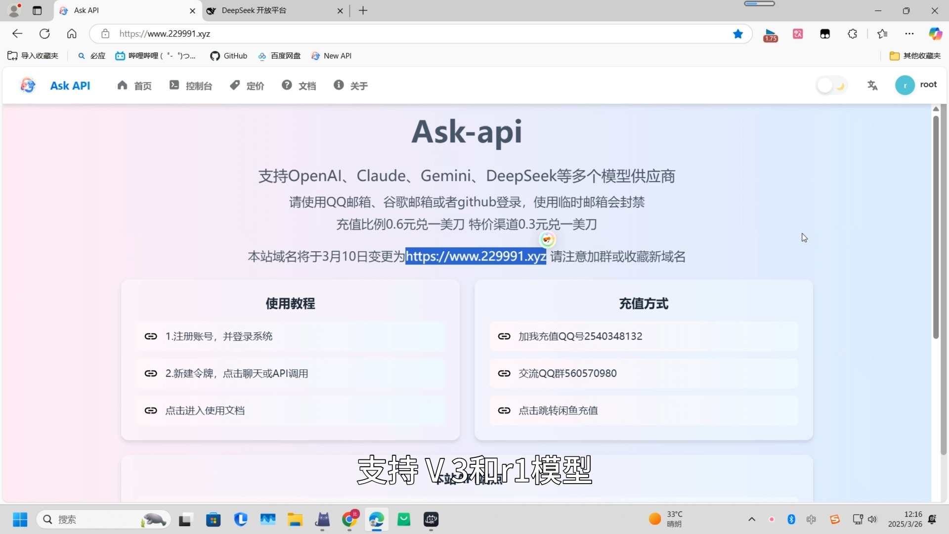The image size is (949, 534).
Task: Click the Ask API logo icon
Action: coord(28,85)
